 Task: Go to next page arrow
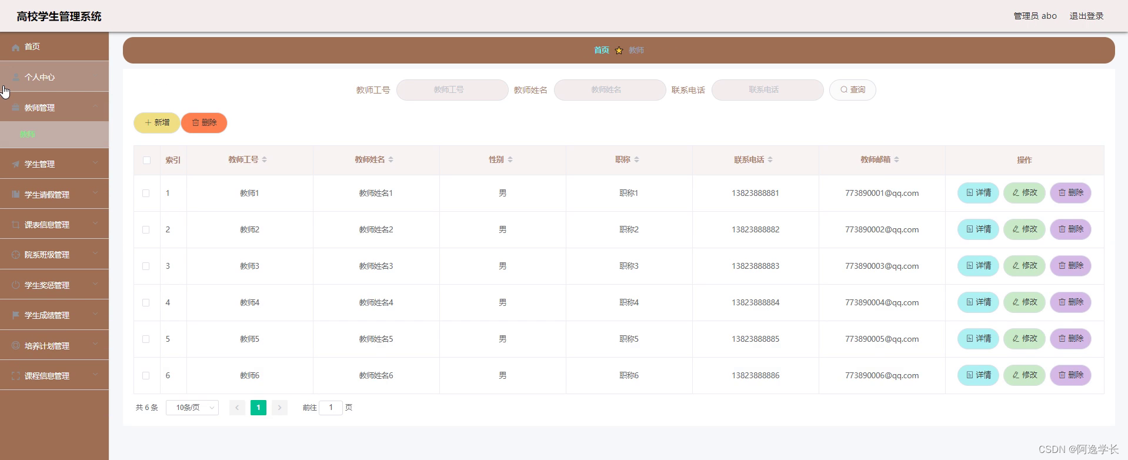[x=280, y=408]
